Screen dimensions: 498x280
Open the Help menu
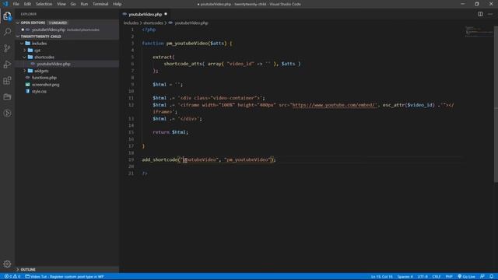pos(117,4)
